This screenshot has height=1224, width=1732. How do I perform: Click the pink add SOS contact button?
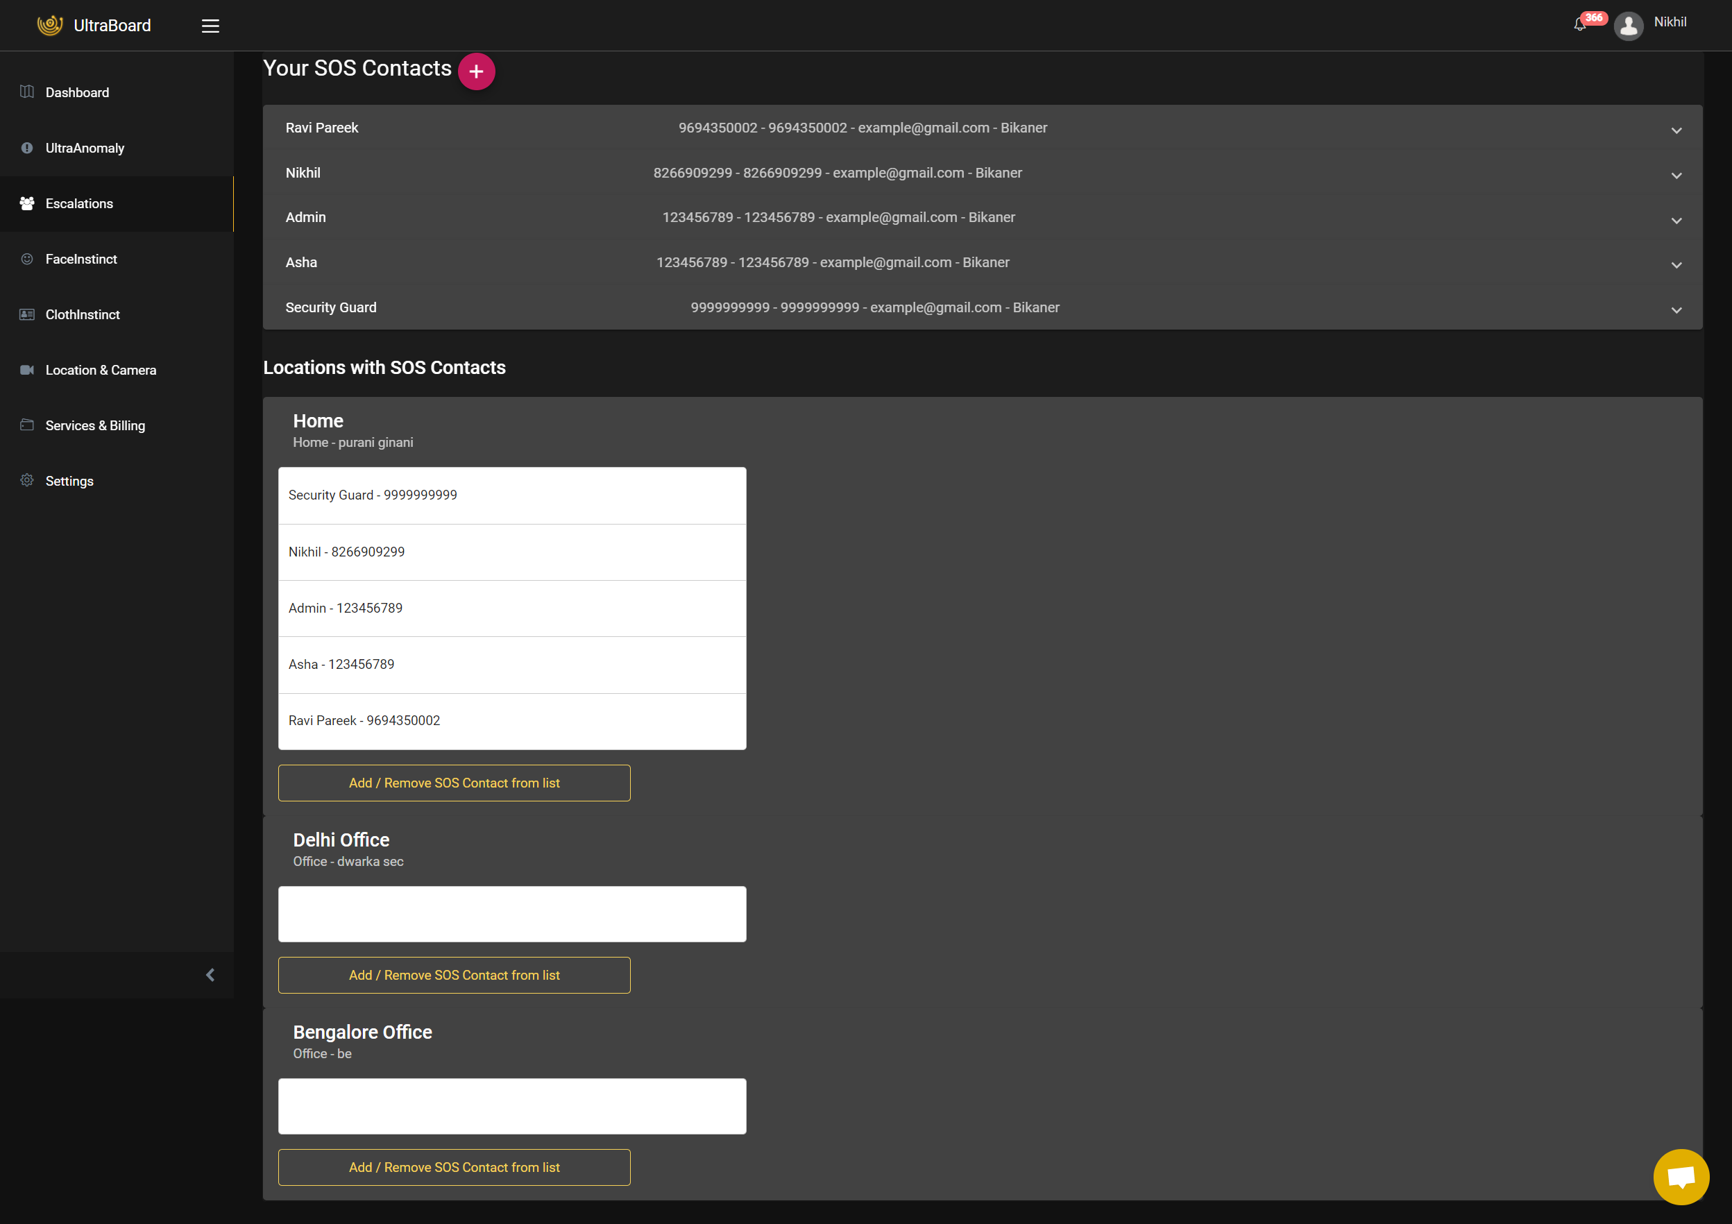(x=476, y=71)
